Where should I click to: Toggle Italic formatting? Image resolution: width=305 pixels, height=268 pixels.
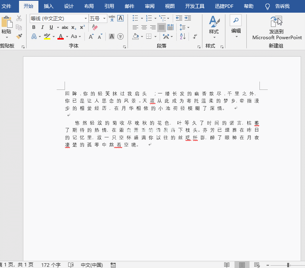[x=42, y=27]
